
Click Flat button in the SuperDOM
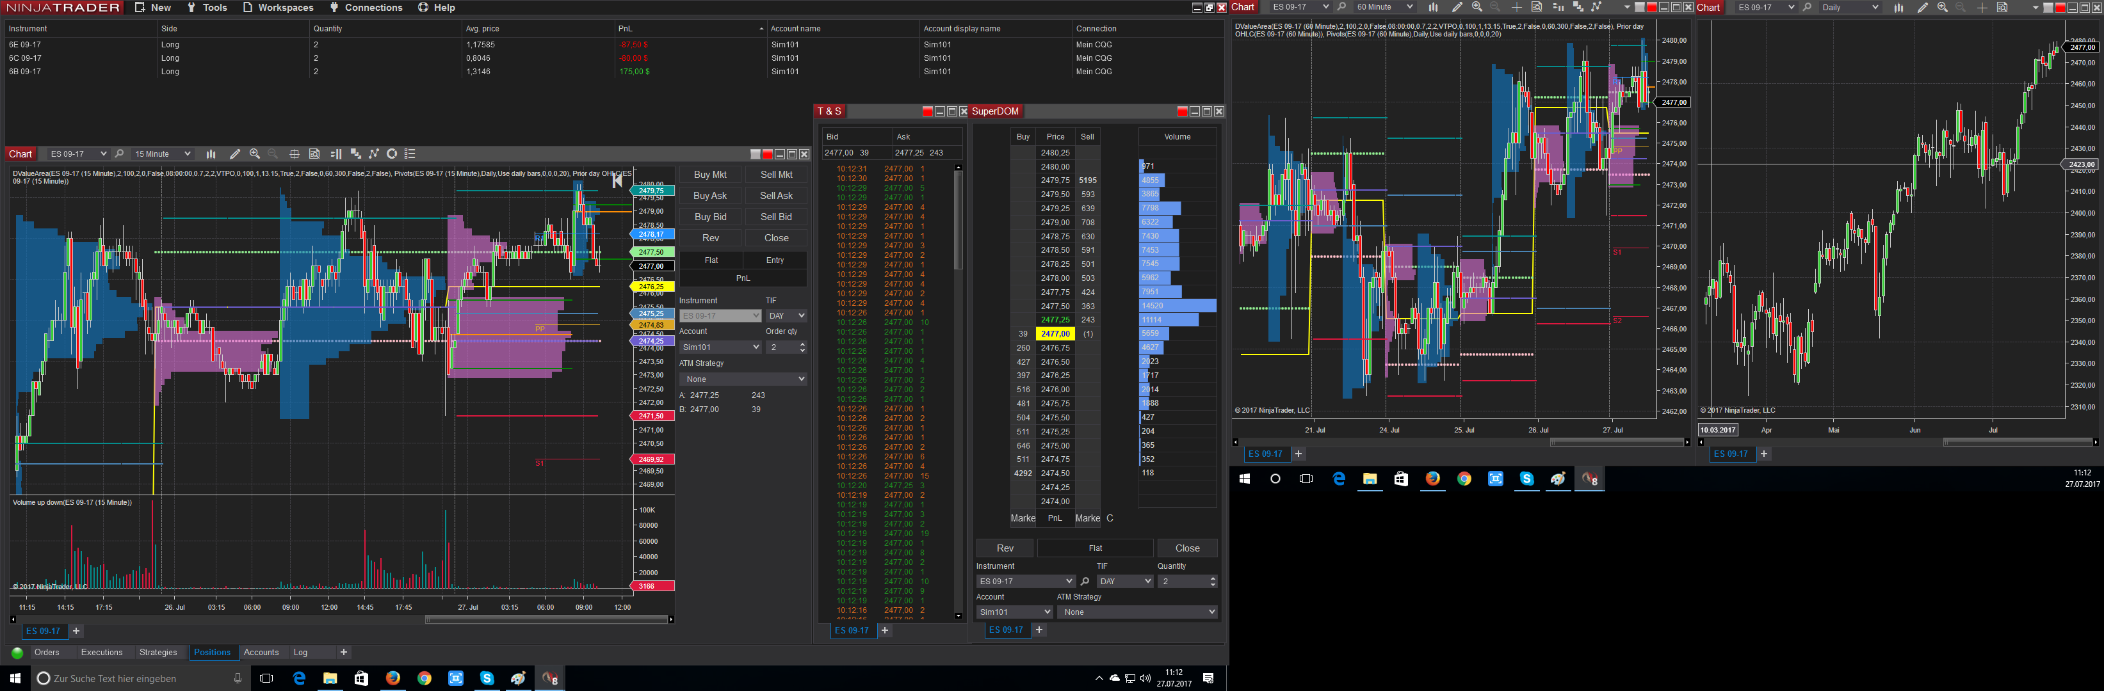(x=1096, y=548)
